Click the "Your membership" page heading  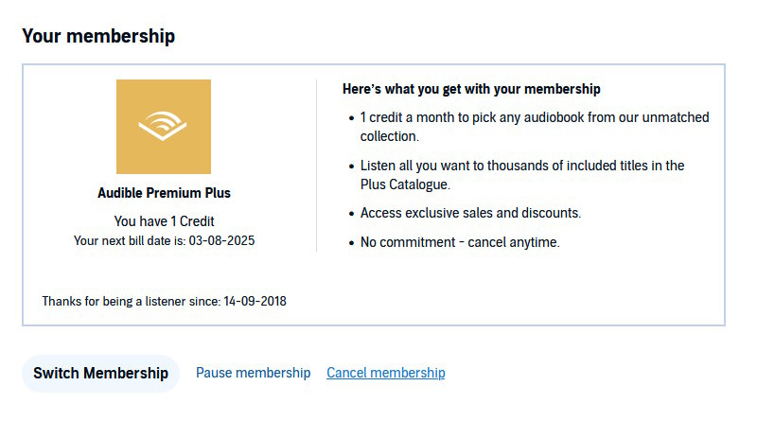[97, 36]
